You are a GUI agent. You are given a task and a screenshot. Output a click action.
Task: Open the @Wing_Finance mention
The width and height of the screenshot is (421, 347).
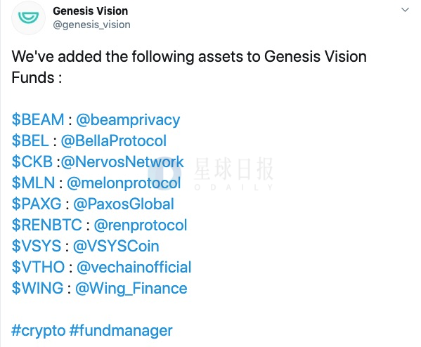tap(131, 289)
